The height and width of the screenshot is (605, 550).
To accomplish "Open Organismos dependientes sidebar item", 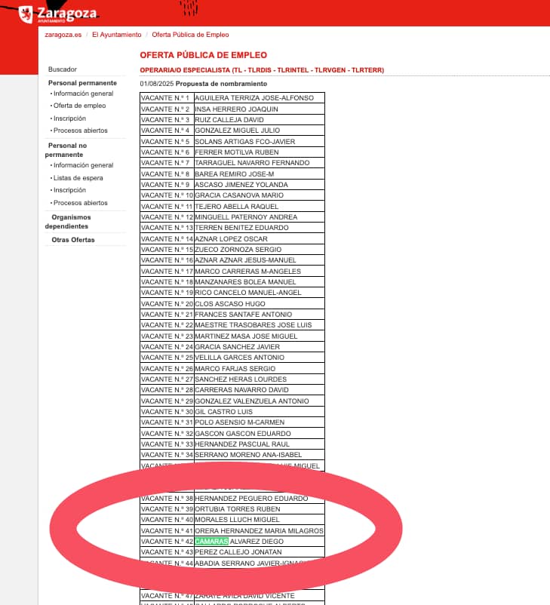I will (68, 222).
